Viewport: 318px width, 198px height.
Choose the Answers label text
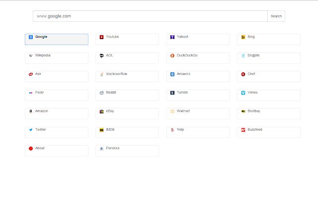pos(183,74)
